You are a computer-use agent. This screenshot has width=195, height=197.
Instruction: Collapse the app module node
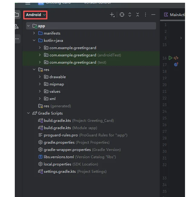point(28,26)
